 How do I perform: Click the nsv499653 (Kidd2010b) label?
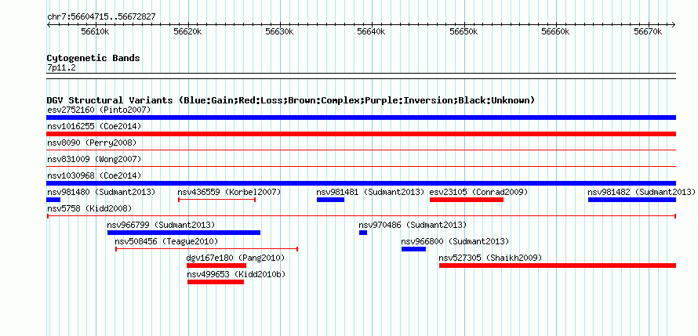click(x=236, y=274)
